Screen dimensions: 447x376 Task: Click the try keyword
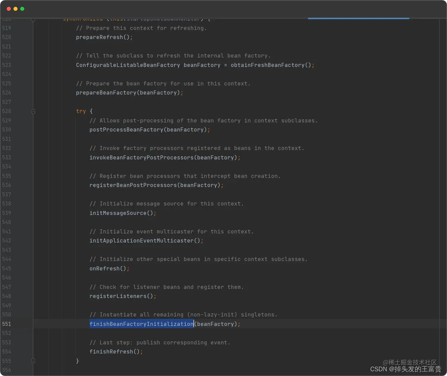pos(81,111)
